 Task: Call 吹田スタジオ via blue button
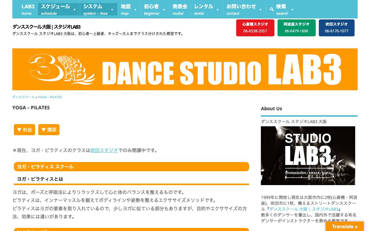337,28
